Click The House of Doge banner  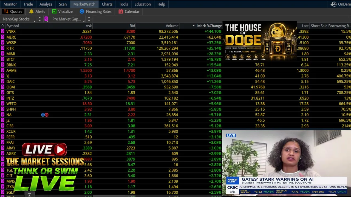pos(260,41)
